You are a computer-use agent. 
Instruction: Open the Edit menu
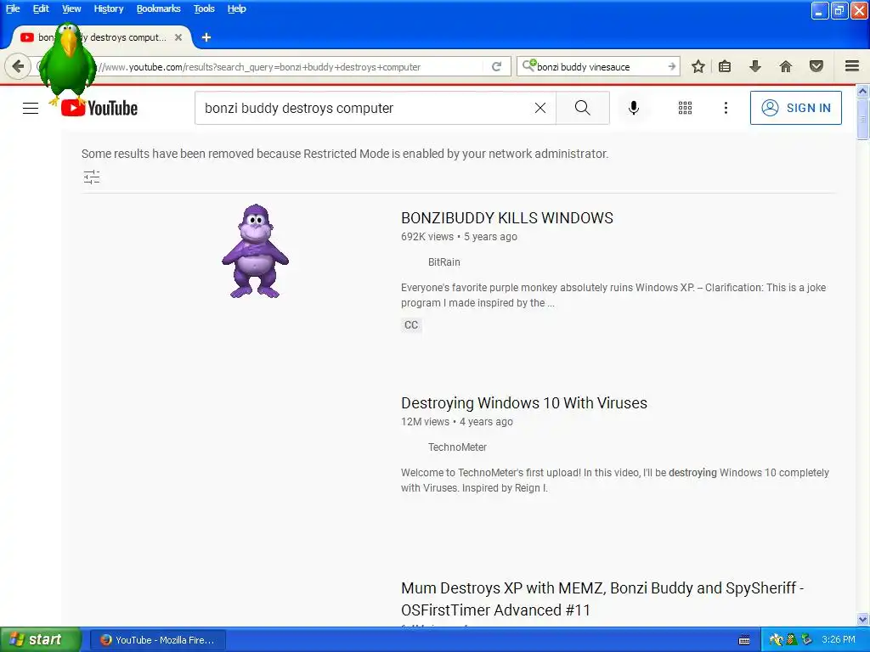coord(41,8)
